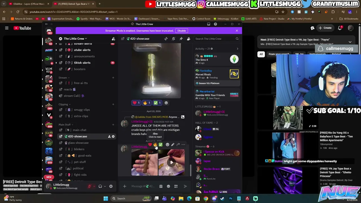Collapse the Clipping channel category
The image size is (361, 203).
coord(65,104)
